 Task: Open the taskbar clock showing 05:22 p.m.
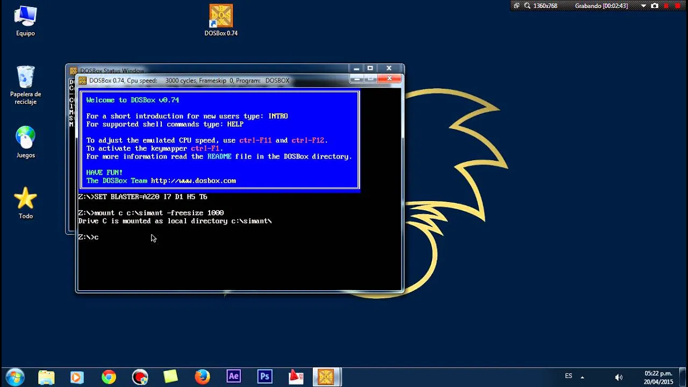tap(658, 377)
